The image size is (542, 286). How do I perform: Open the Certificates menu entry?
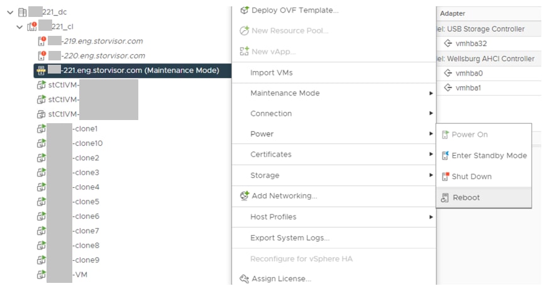click(x=271, y=154)
